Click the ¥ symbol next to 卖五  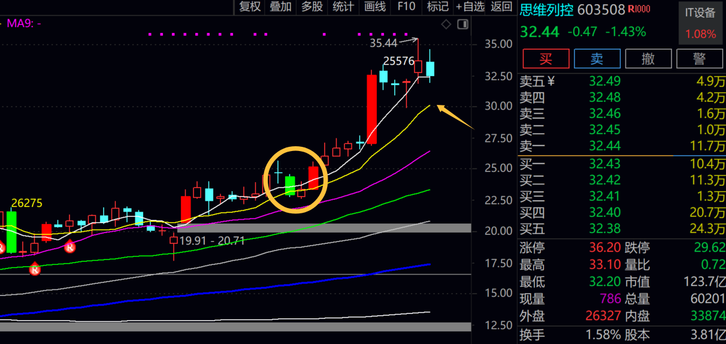coord(551,81)
